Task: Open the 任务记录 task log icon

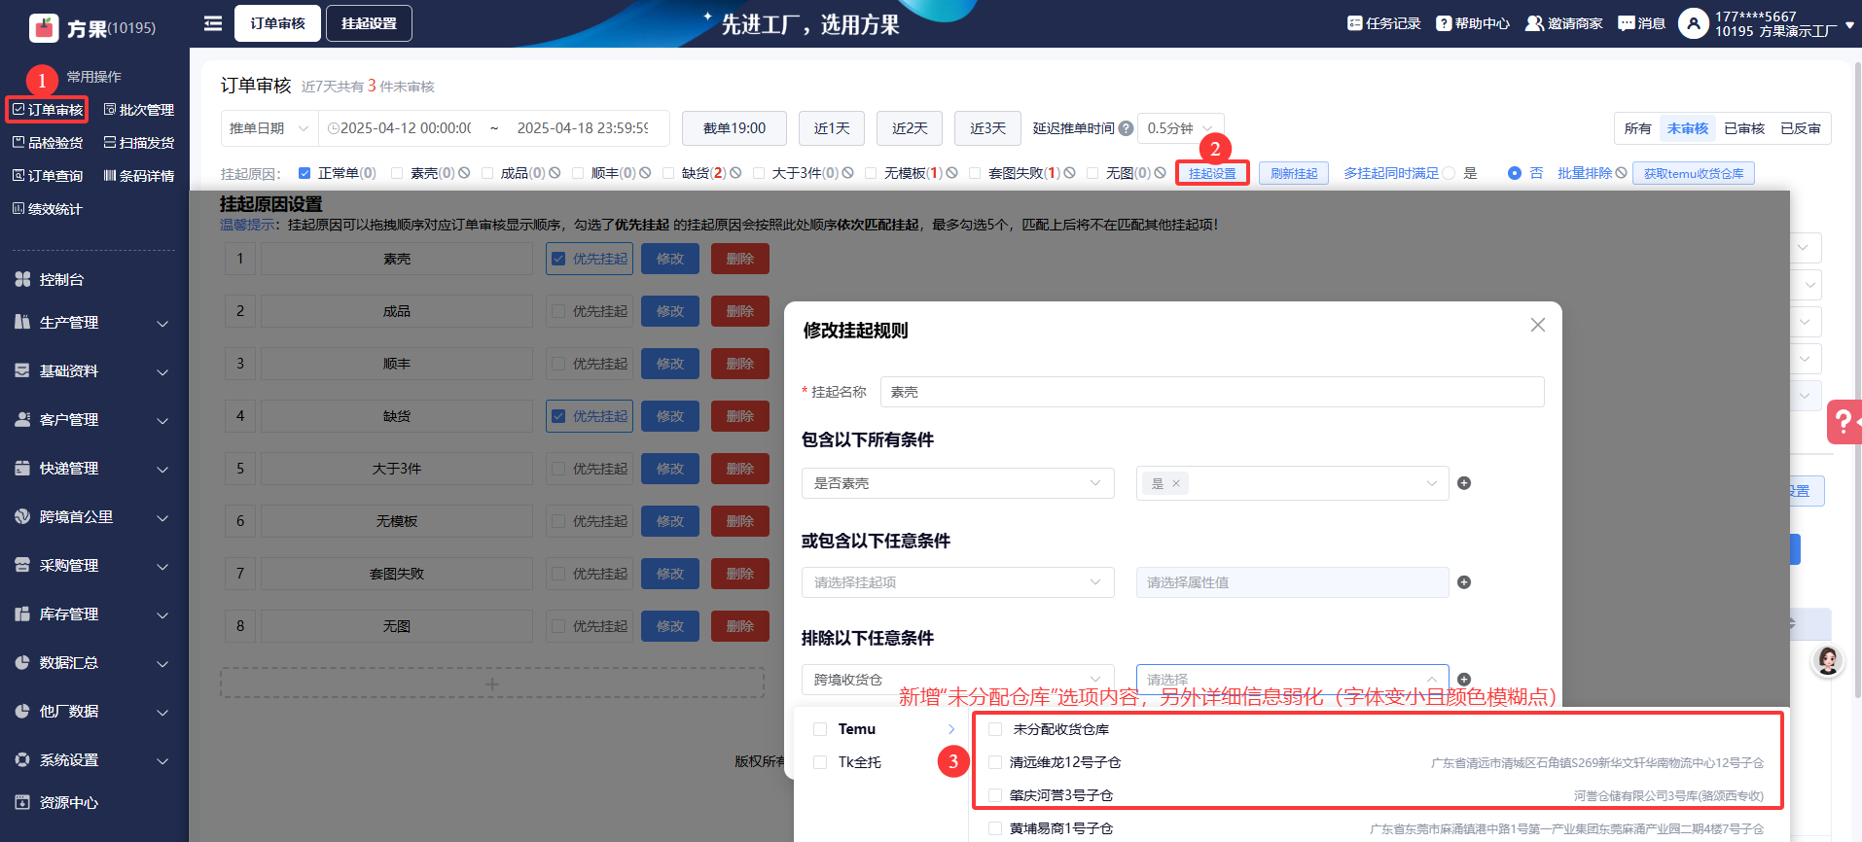Action: [x=1354, y=23]
